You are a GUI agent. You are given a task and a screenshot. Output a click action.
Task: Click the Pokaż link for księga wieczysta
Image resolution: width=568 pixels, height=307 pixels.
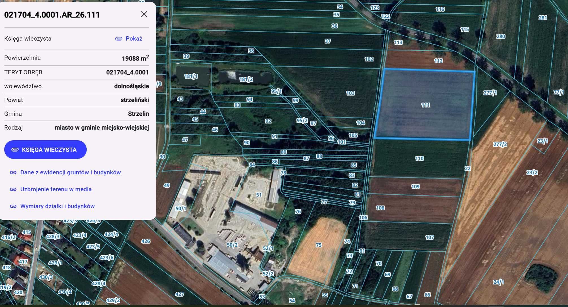(x=134, y=39)
